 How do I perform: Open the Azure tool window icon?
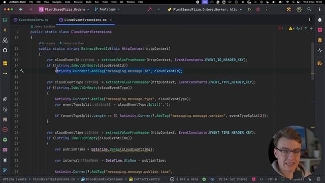pyautogui.click(x=5, y=40)
